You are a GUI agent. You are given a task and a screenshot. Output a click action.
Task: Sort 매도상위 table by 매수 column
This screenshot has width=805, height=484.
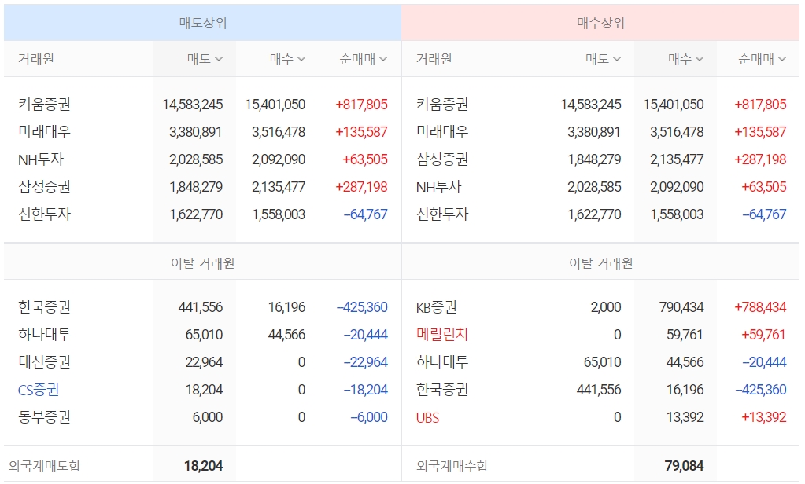click(287, 59)
